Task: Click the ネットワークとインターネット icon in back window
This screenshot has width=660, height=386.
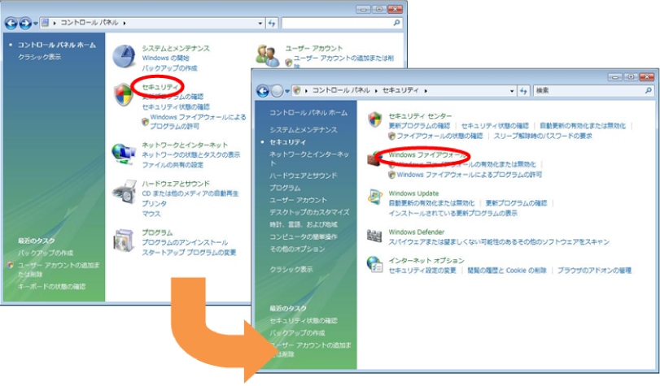Action: (123, 152)
